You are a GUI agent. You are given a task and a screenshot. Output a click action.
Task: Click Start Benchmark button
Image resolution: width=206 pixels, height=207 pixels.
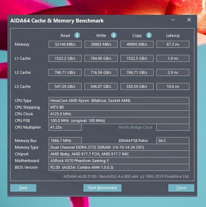pos(102,188)
